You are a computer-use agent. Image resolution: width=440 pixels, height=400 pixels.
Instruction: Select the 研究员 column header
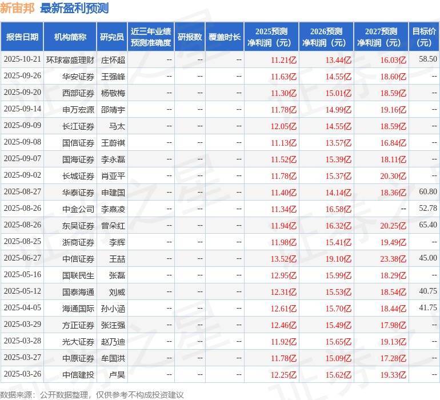111,37
